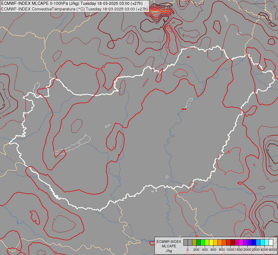Click the J/kg unit label in legend
The width and height of the screenshot is (278, 255).
point(169,251)
